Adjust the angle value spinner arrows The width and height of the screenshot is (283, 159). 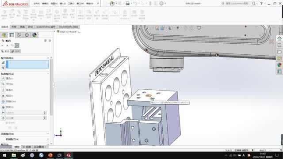pos(45,118)
